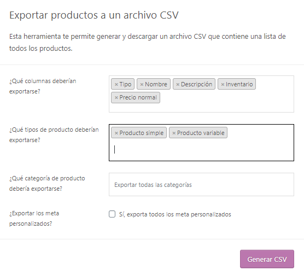304x276 pixels.
Task: Remove the Producto variable type tag
Action: tap(174, 133)
